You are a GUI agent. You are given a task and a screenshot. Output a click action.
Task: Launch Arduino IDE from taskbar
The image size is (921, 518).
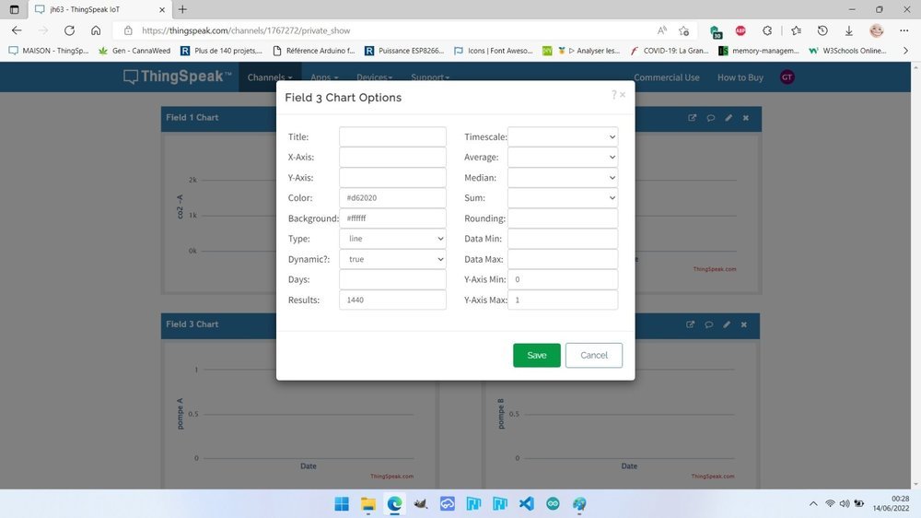point(553,504)
